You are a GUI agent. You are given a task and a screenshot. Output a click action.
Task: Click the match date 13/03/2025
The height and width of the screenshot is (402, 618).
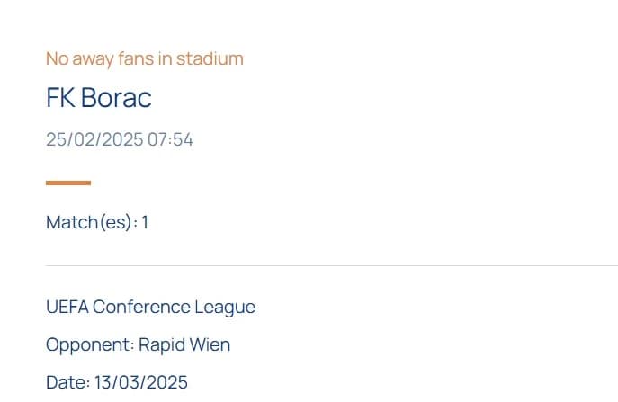[x=141, y=382]
